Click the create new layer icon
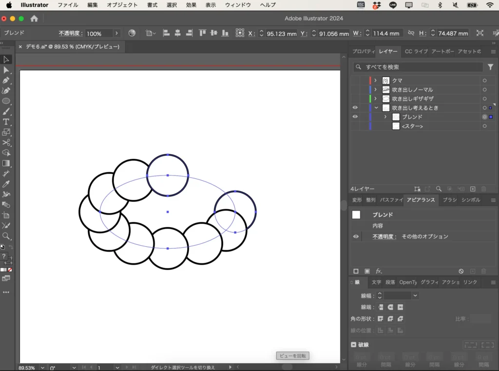This screenshot has height=371, width=499. click(x=473, y=189)
